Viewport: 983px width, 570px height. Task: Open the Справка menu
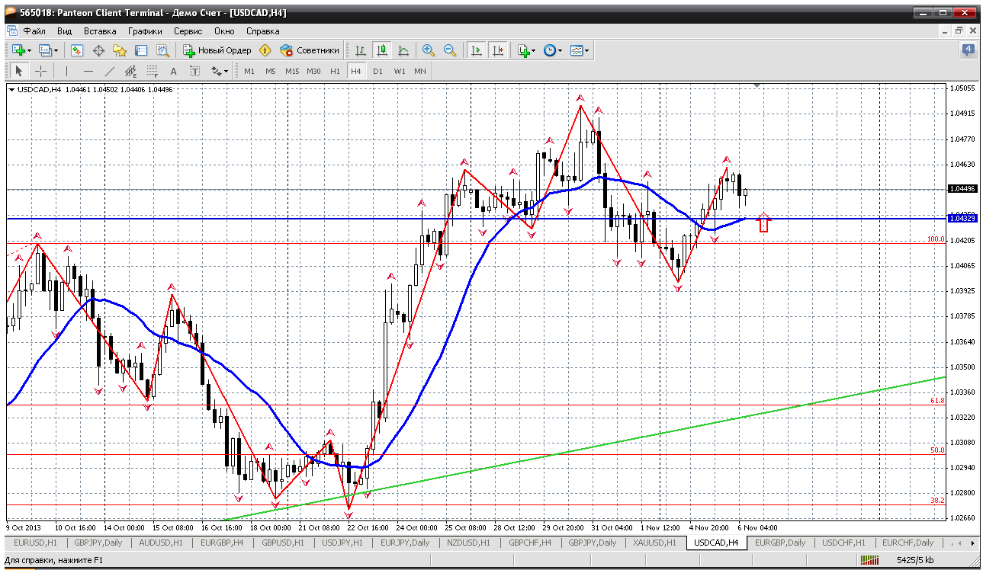(263, 31)
